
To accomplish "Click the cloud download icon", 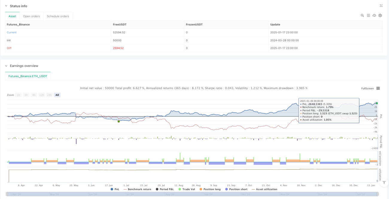I will point(374,16).
